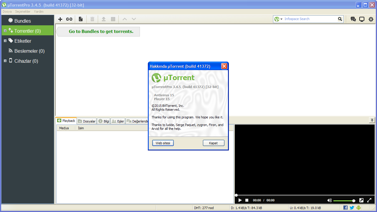The height and width of the screenshot is (212, 377).
Task: Switch to the Dosyalar tab
Action: 87,121
